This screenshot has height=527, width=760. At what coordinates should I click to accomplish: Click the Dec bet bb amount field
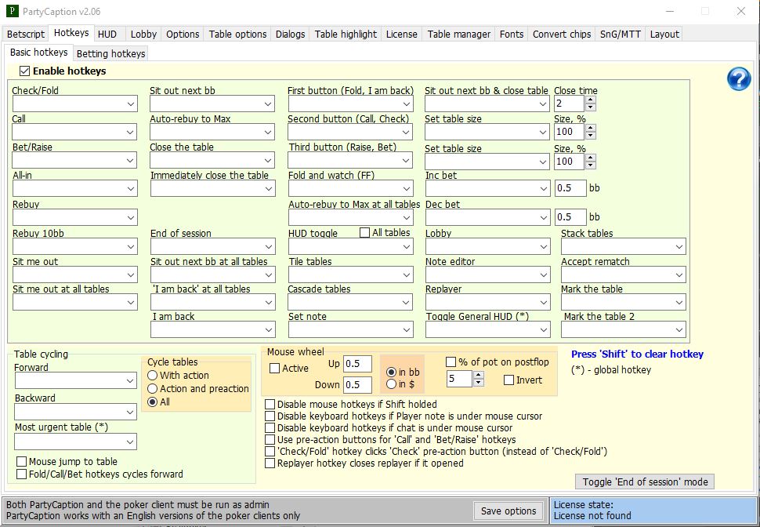pos(570,217)
